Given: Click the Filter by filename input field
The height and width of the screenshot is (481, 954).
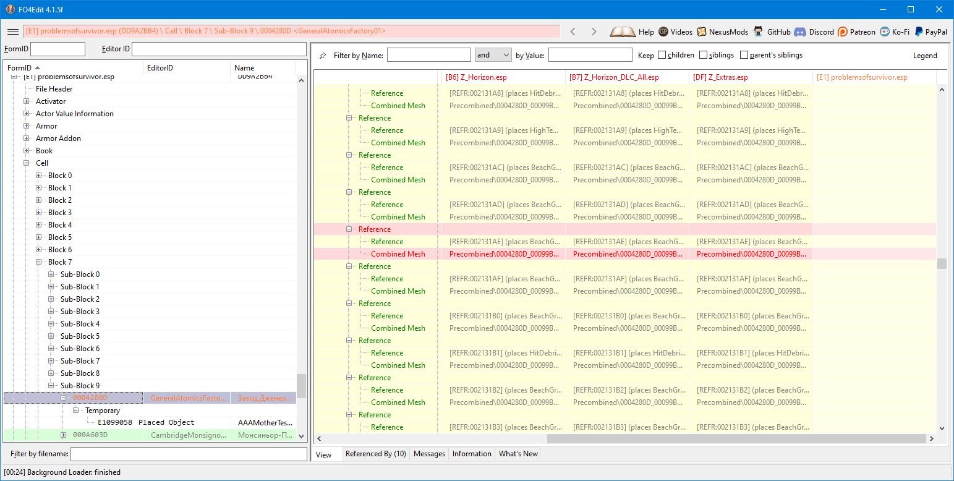Looking at the screenshot, I should (189, 454).
